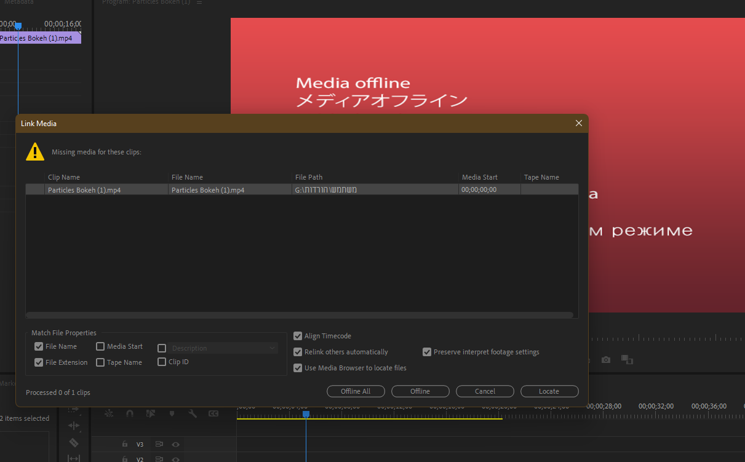Enable the Media Start checkbox
The image size is (745, 462).
(x=100, y=346)
